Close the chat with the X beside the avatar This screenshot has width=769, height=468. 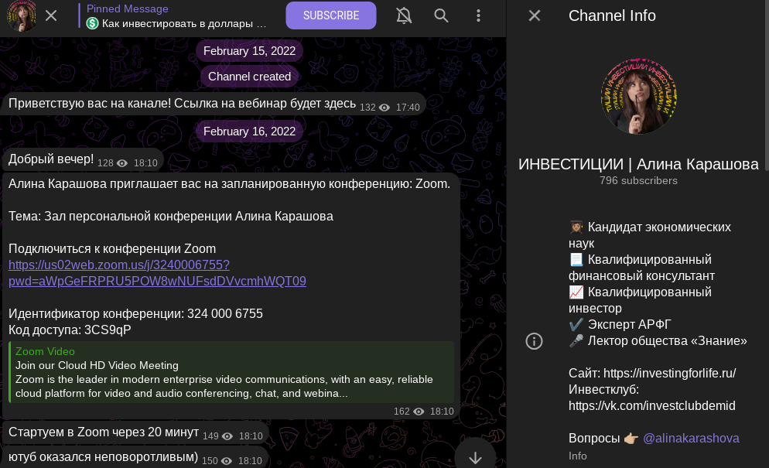(x=51, y=15)
